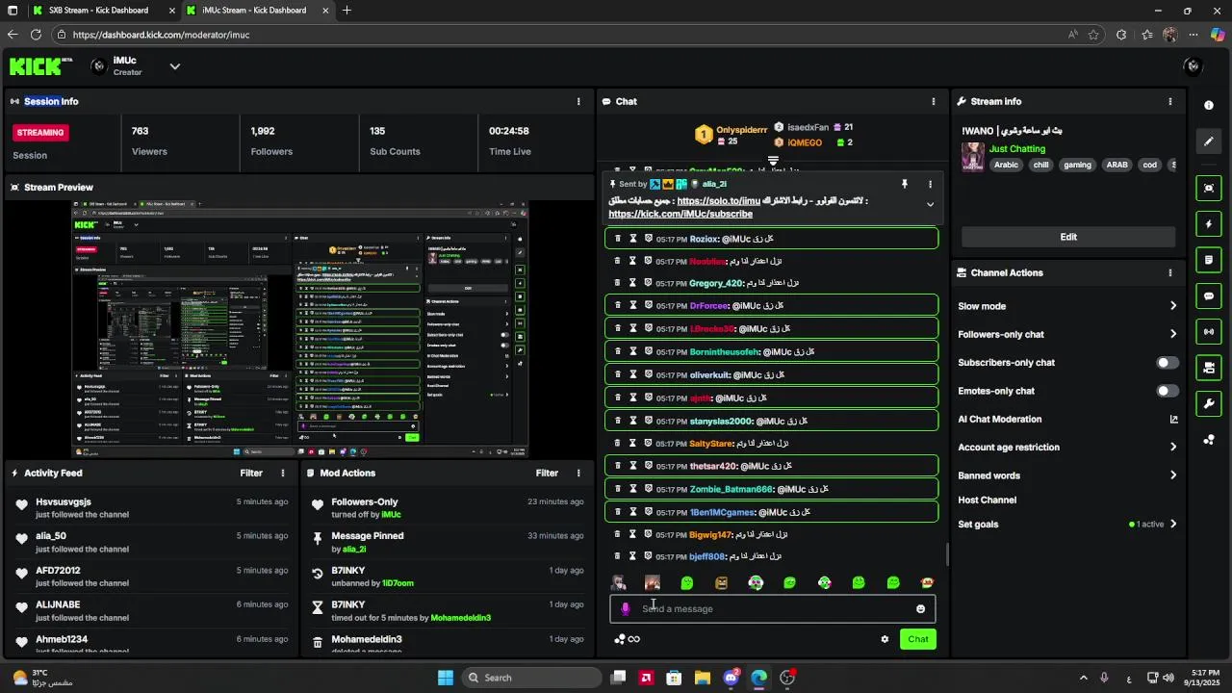This screenshot has width=1232, height=693.
Task: Click the pin icon on the pinned message
Action: (904, 184)
